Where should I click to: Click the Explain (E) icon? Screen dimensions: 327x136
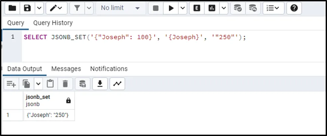[197, 8]
